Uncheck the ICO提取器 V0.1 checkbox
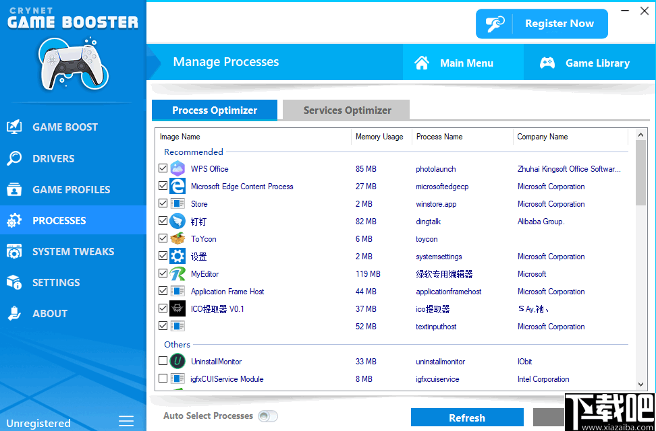656x431 pixels. 163,308
